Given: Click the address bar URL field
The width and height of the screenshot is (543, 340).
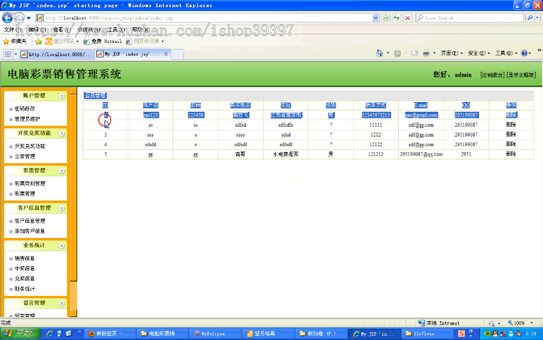Looking at the screenshot, I should [205, 18].
